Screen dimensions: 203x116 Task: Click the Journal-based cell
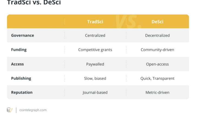(x=95, y=93)
